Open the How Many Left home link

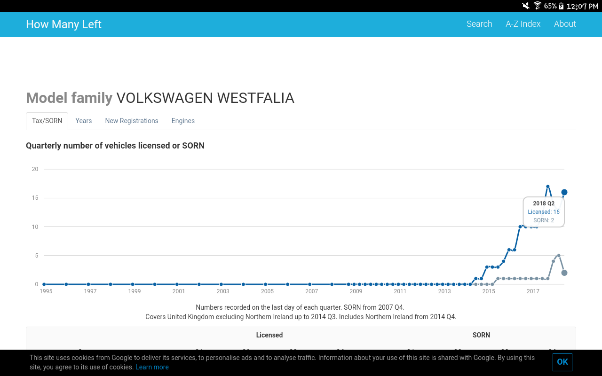(63, 24)
